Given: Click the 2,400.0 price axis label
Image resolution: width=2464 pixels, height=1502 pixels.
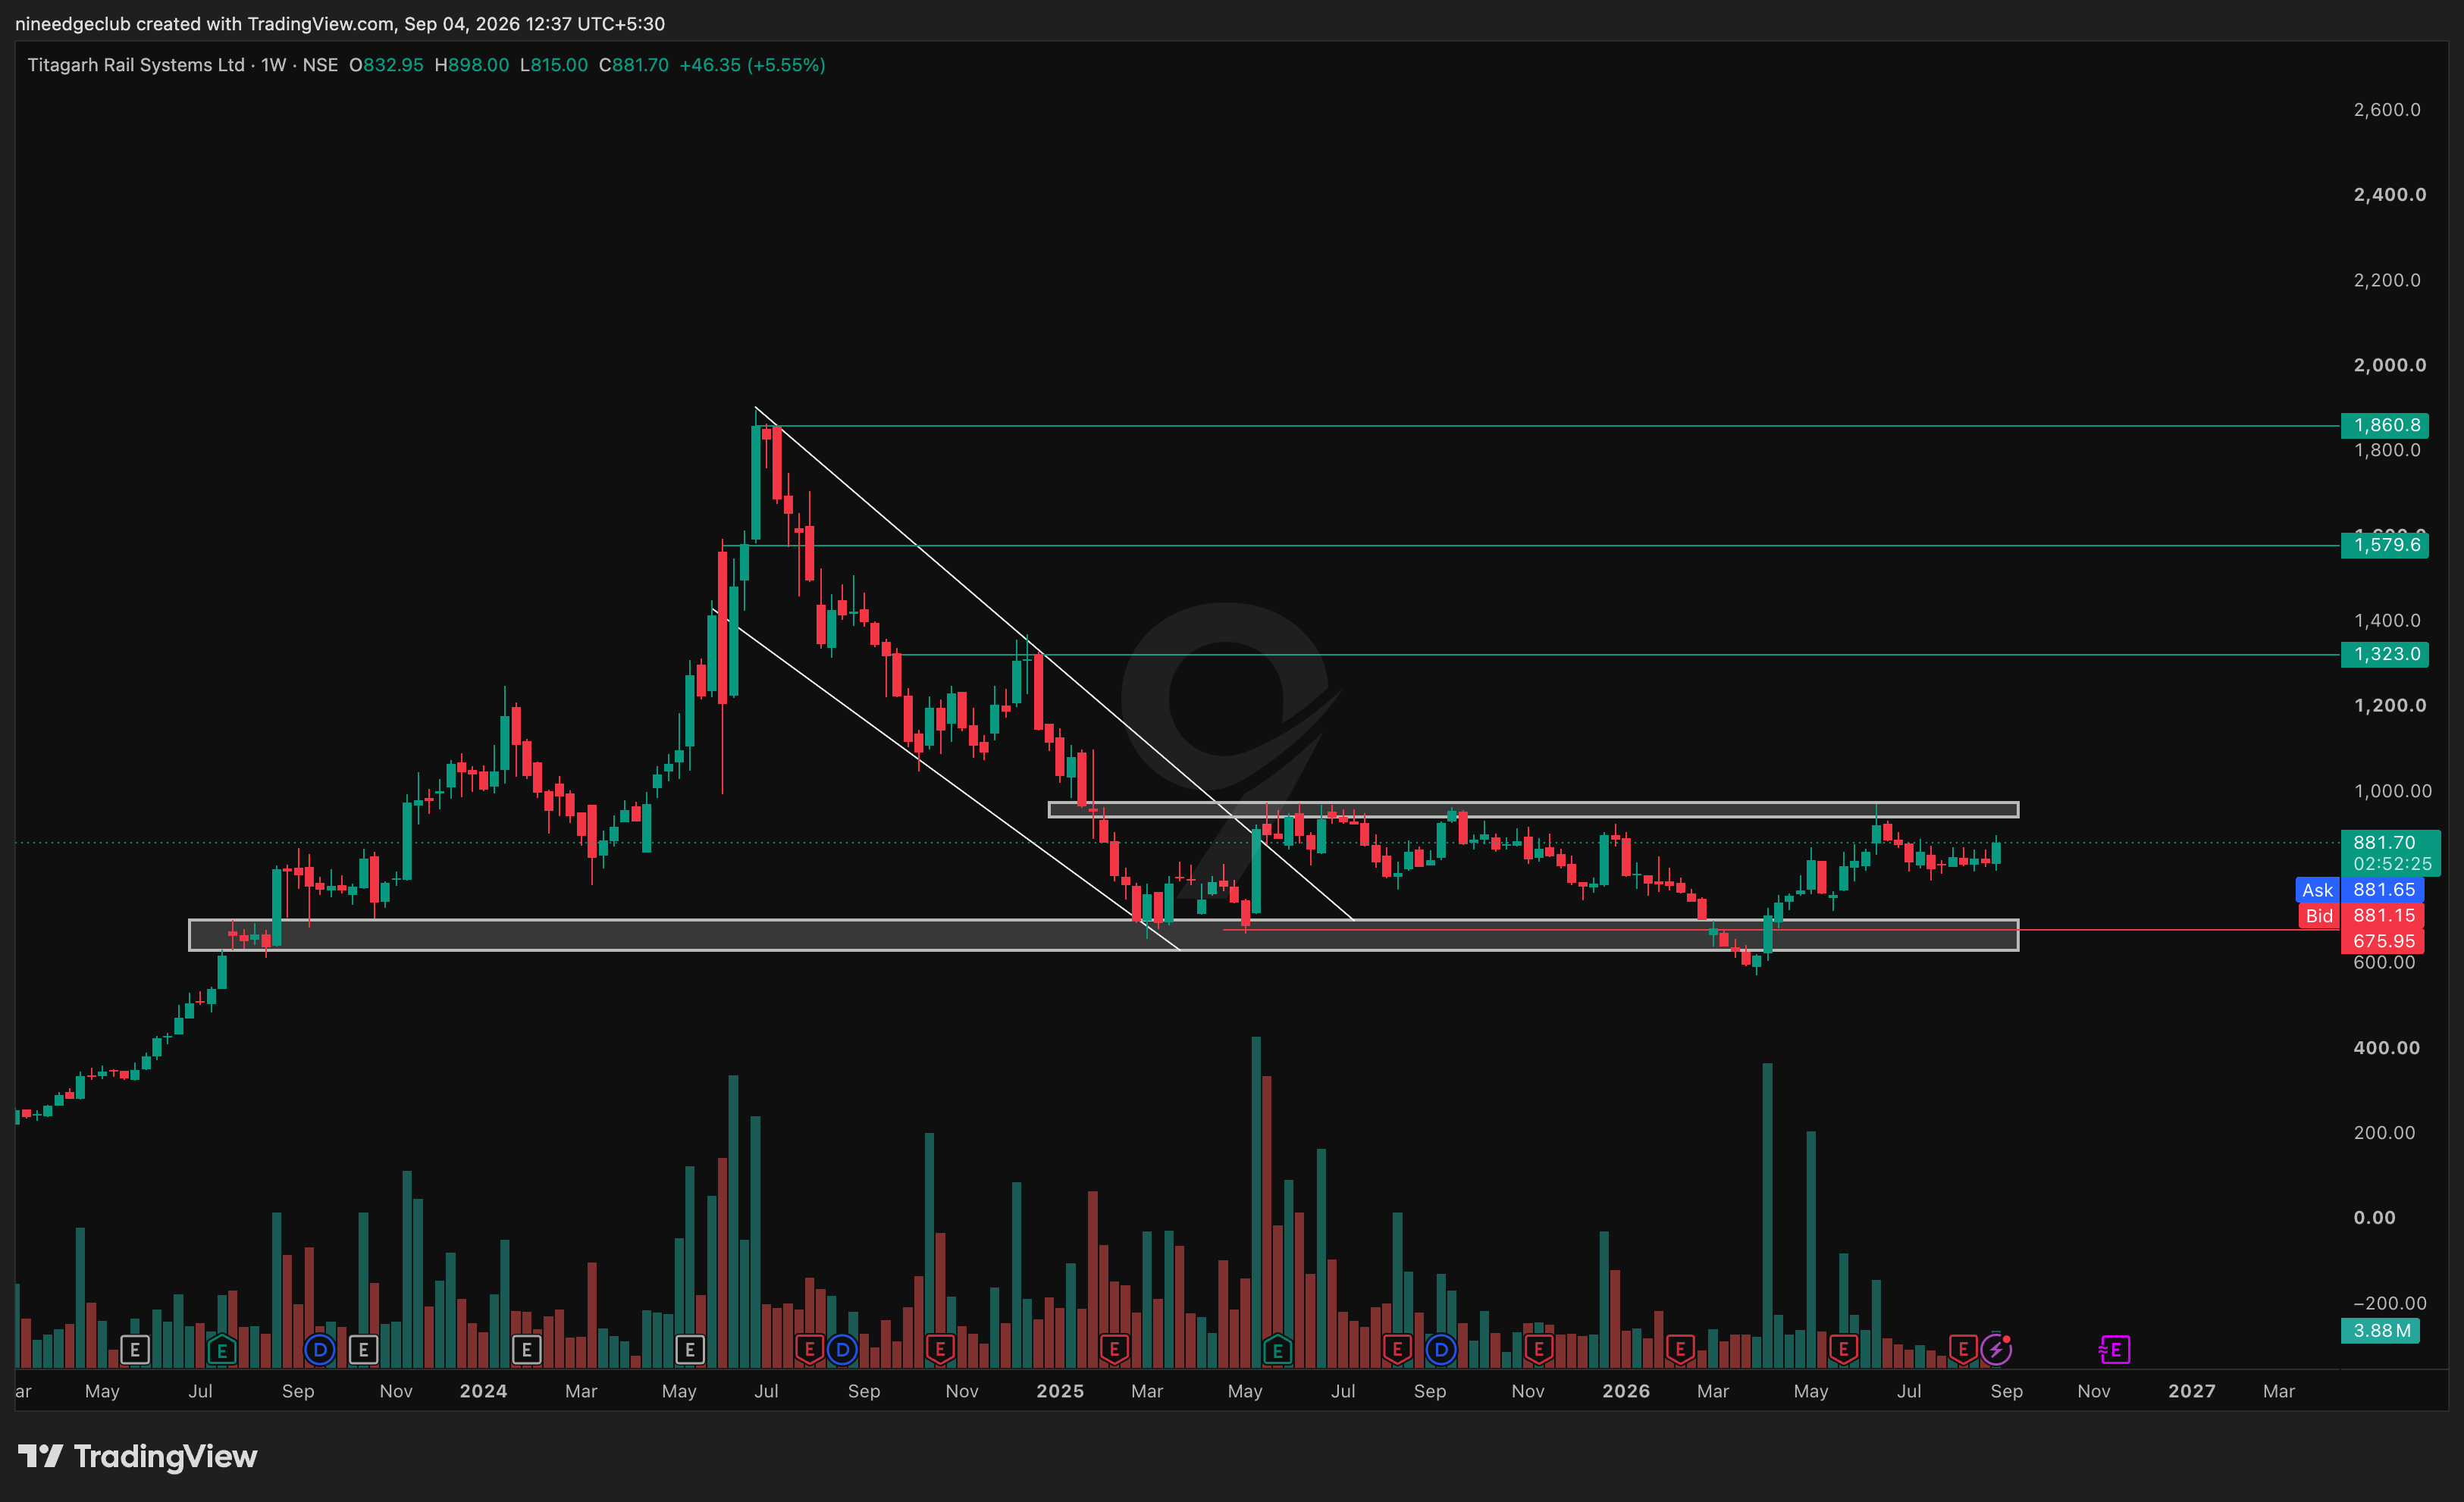Looking at the screenshot, I should (x=2389, y=195).
